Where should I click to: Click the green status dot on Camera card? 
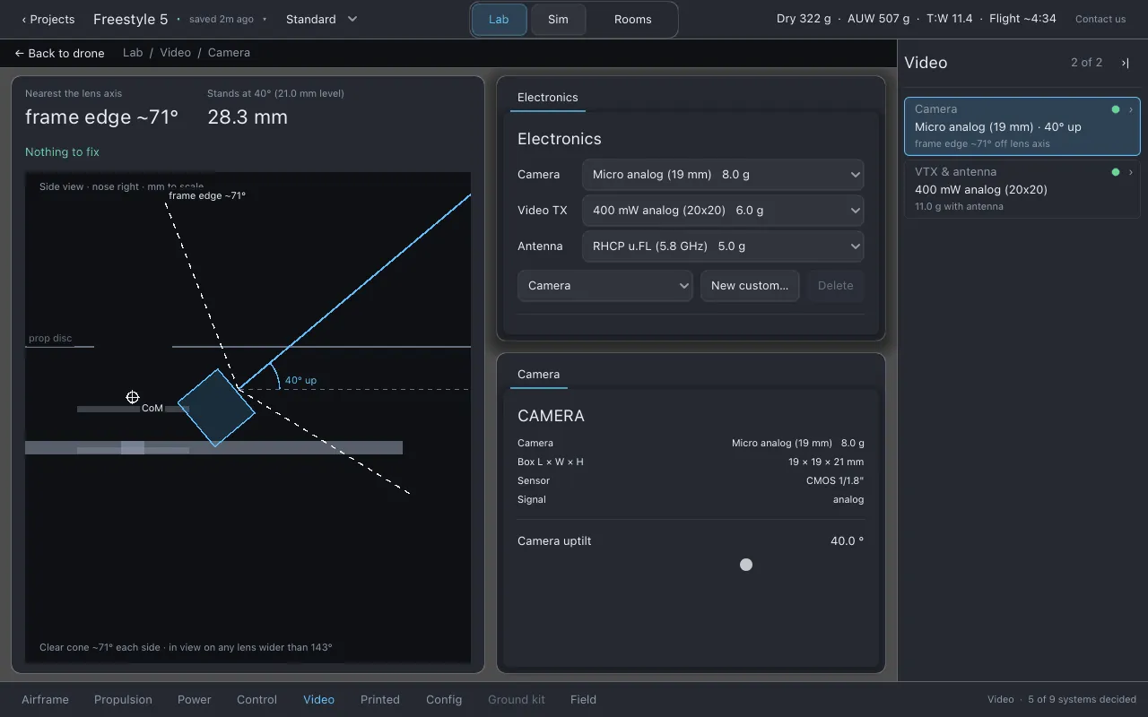click(x=1116, y=109)
